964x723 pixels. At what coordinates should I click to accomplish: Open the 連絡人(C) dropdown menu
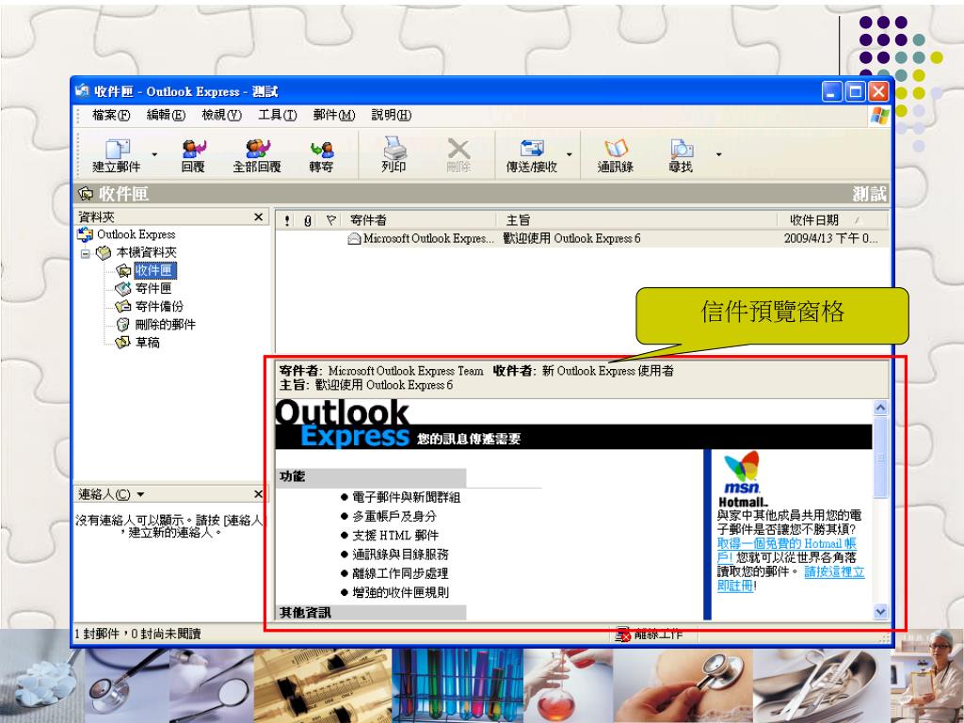[111, 494]
